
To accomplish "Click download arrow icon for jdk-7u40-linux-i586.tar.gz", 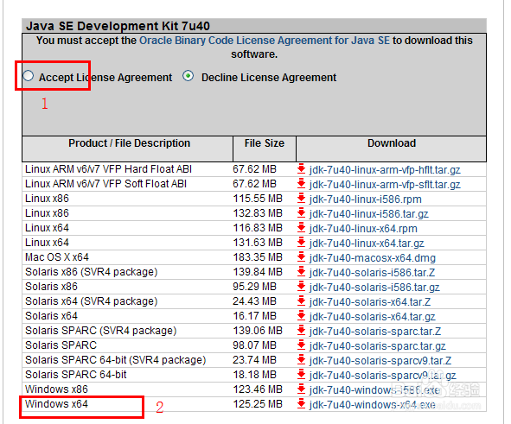I will pyautogui.click(x=302, y=213).
